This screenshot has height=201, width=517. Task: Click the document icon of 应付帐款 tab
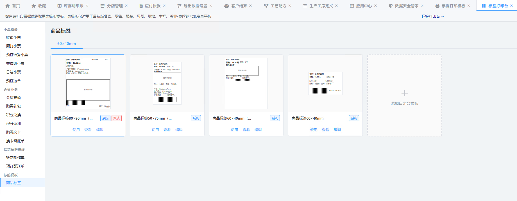[141, 6]
